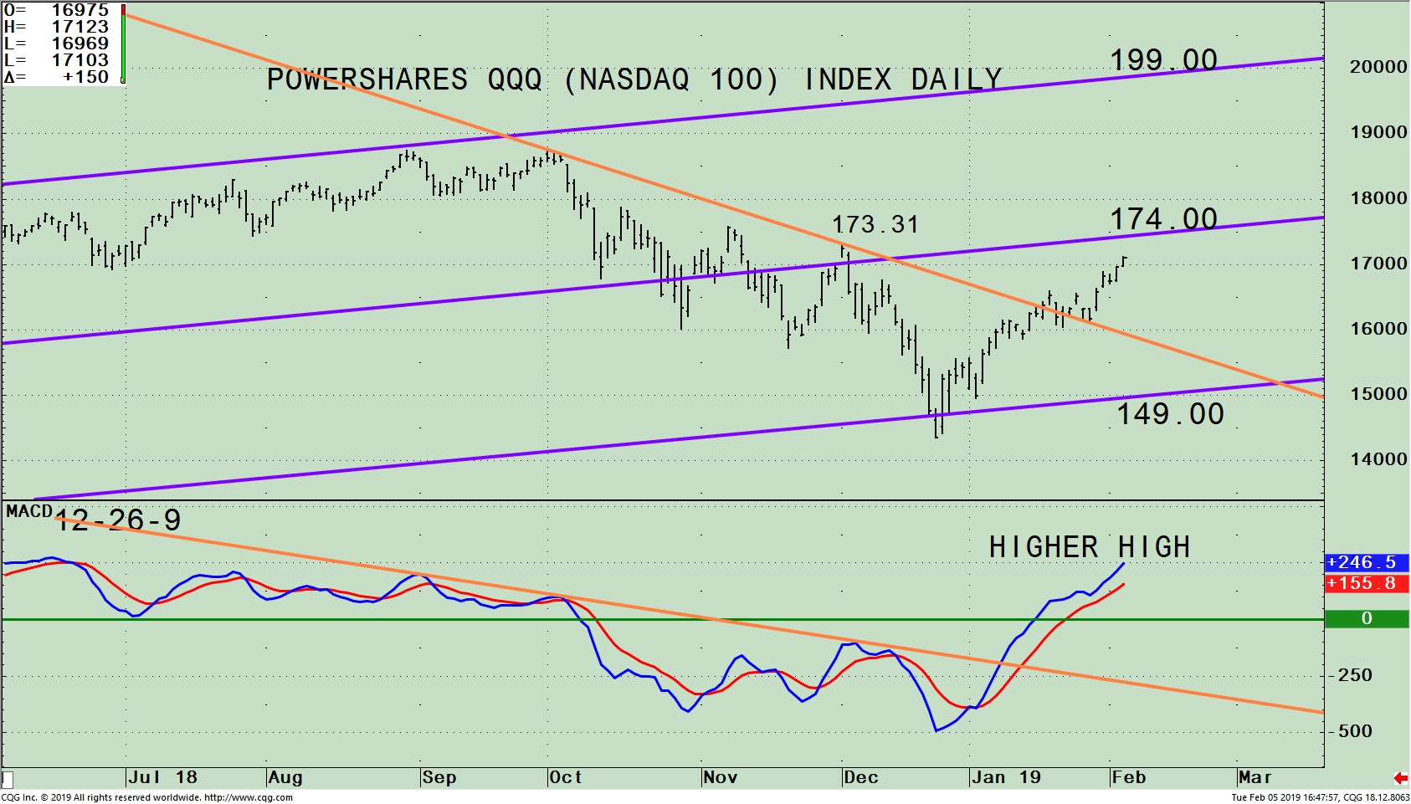Click the high value 17123
This screenshot has height=804, width=1411.
(x=80, y=27)
